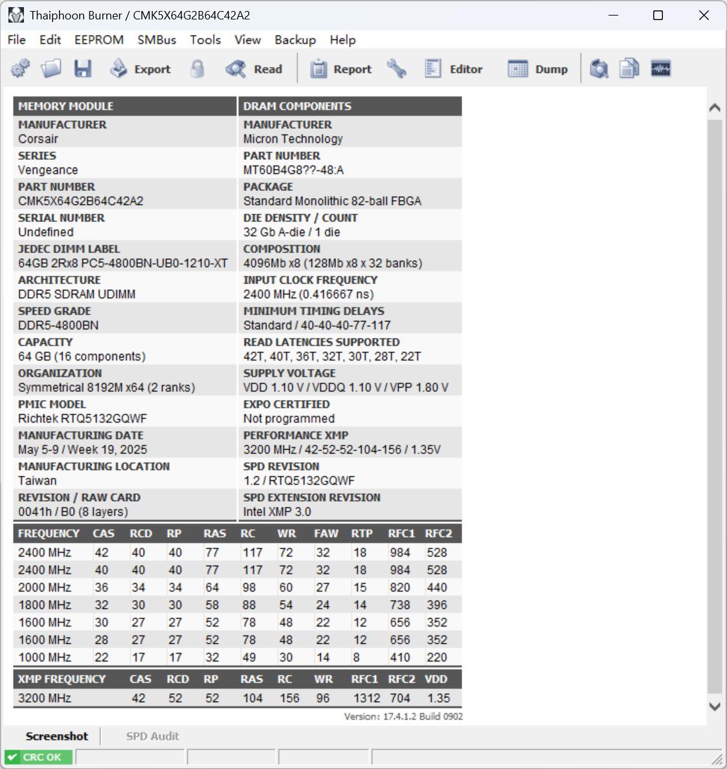Maximize the Thaiphoon Burner window
The height and width of the screenshot is (769, 727).
pyautogui.click(x=658, y=15)
